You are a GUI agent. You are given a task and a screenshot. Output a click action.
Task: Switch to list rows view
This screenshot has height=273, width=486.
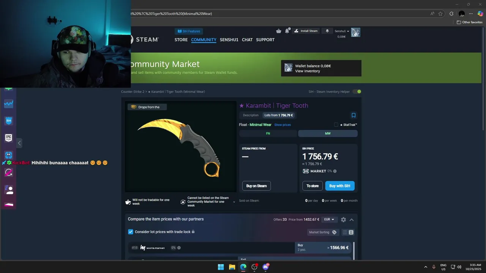click(x=351, y=232)
